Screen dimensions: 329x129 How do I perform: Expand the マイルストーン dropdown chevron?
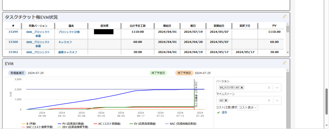(x=277, y=100)
